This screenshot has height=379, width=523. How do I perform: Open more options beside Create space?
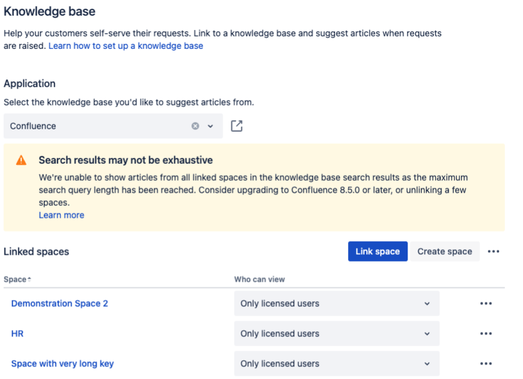coord(494,252)
